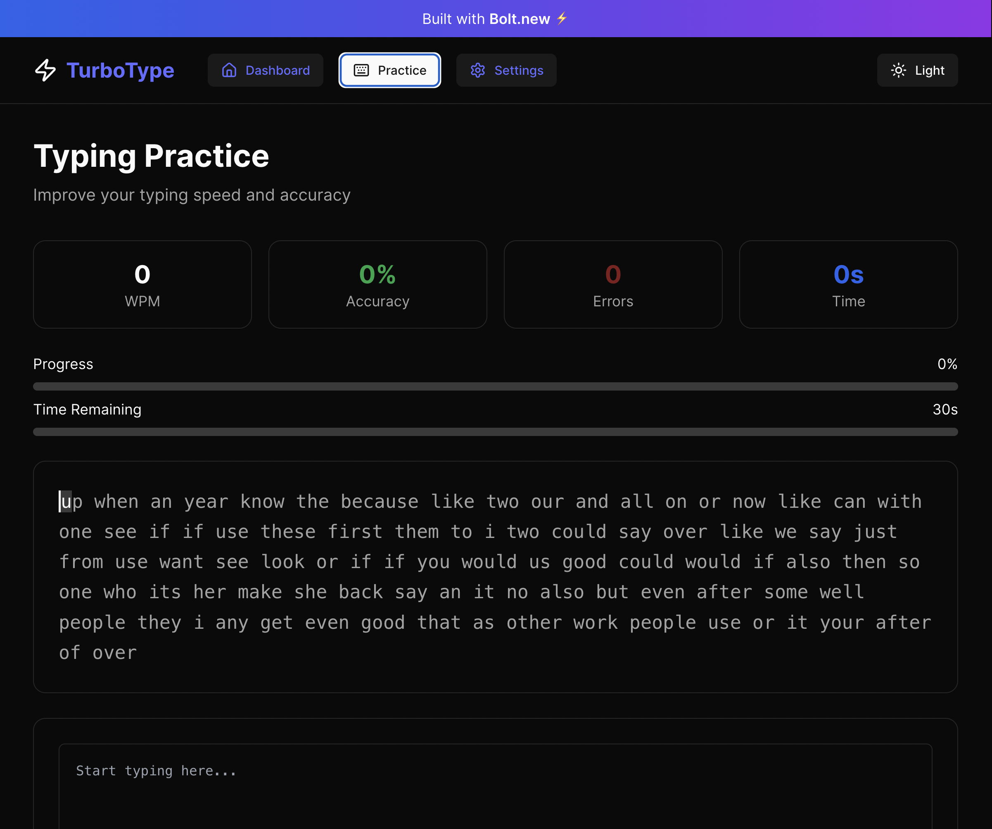Select the Practice tab label
The width and height of the screenshot is (992, 829).
pos(402,70)
